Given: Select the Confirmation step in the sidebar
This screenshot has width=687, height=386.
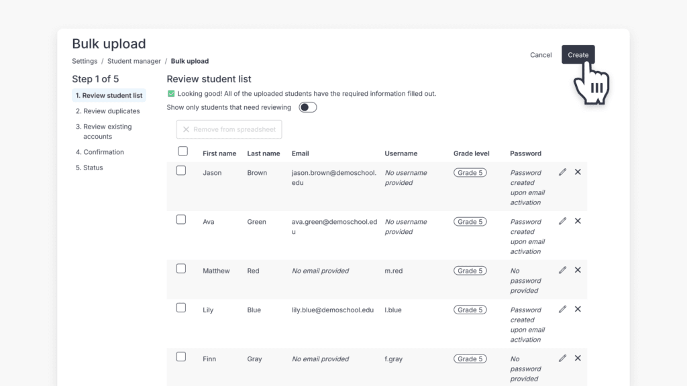Looking at the screenshot, I should (99, 151).
